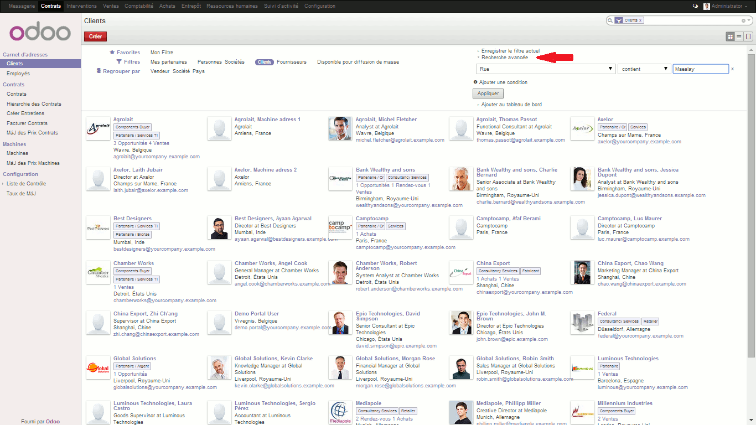This screenshot has height=425, width=756.
Task: Open Hiérarchie des Contrats in sidebar
Action: click(x=34, y=104)
